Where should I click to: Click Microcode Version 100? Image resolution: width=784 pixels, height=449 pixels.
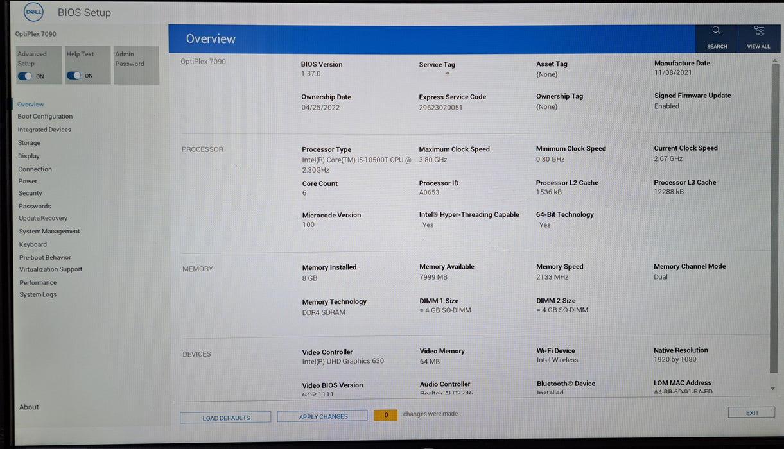[x=308, y=224]
